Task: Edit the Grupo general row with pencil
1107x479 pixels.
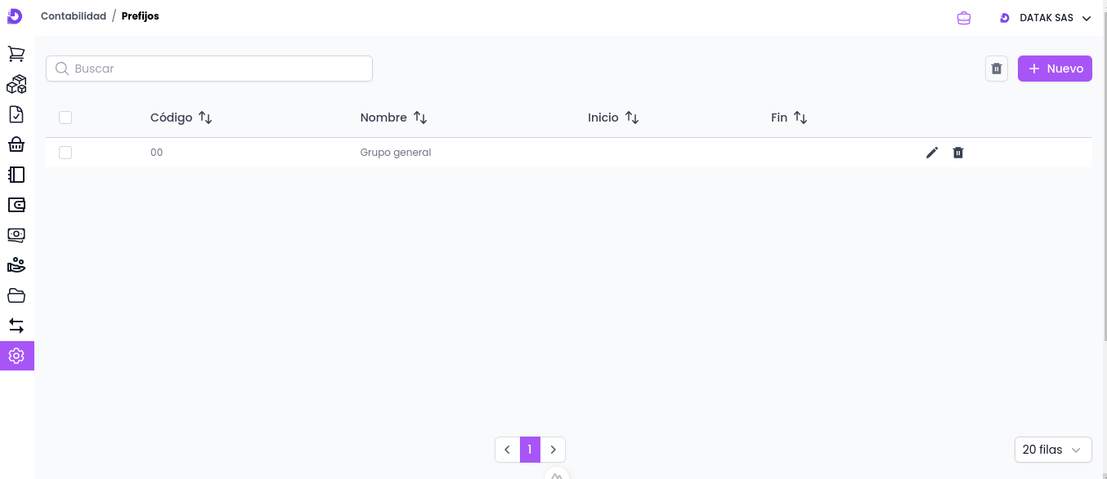Action: tap(931, 153)
